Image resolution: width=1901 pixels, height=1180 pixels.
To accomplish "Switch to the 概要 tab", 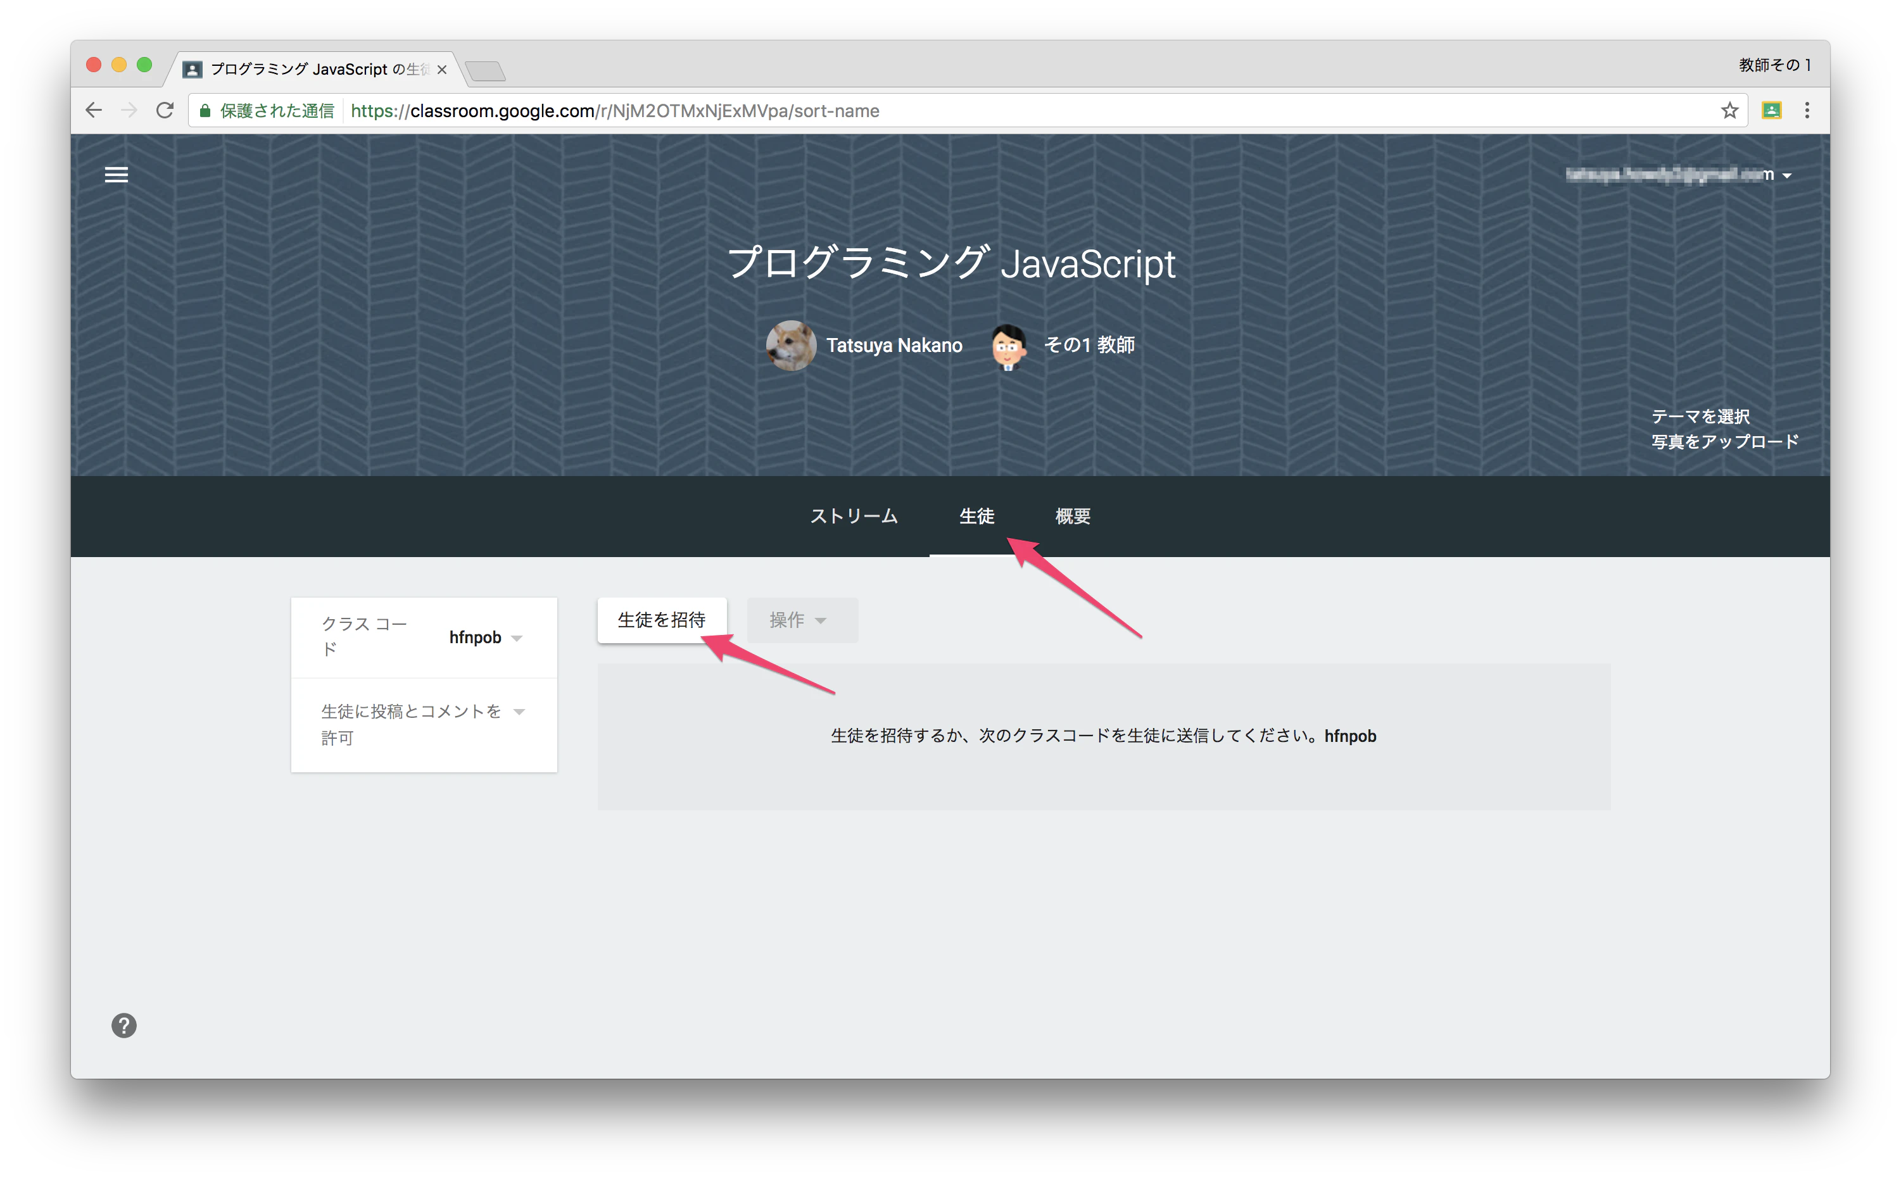I will point(1073,516).
